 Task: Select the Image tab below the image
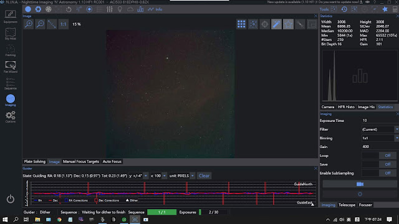point(54,162)
